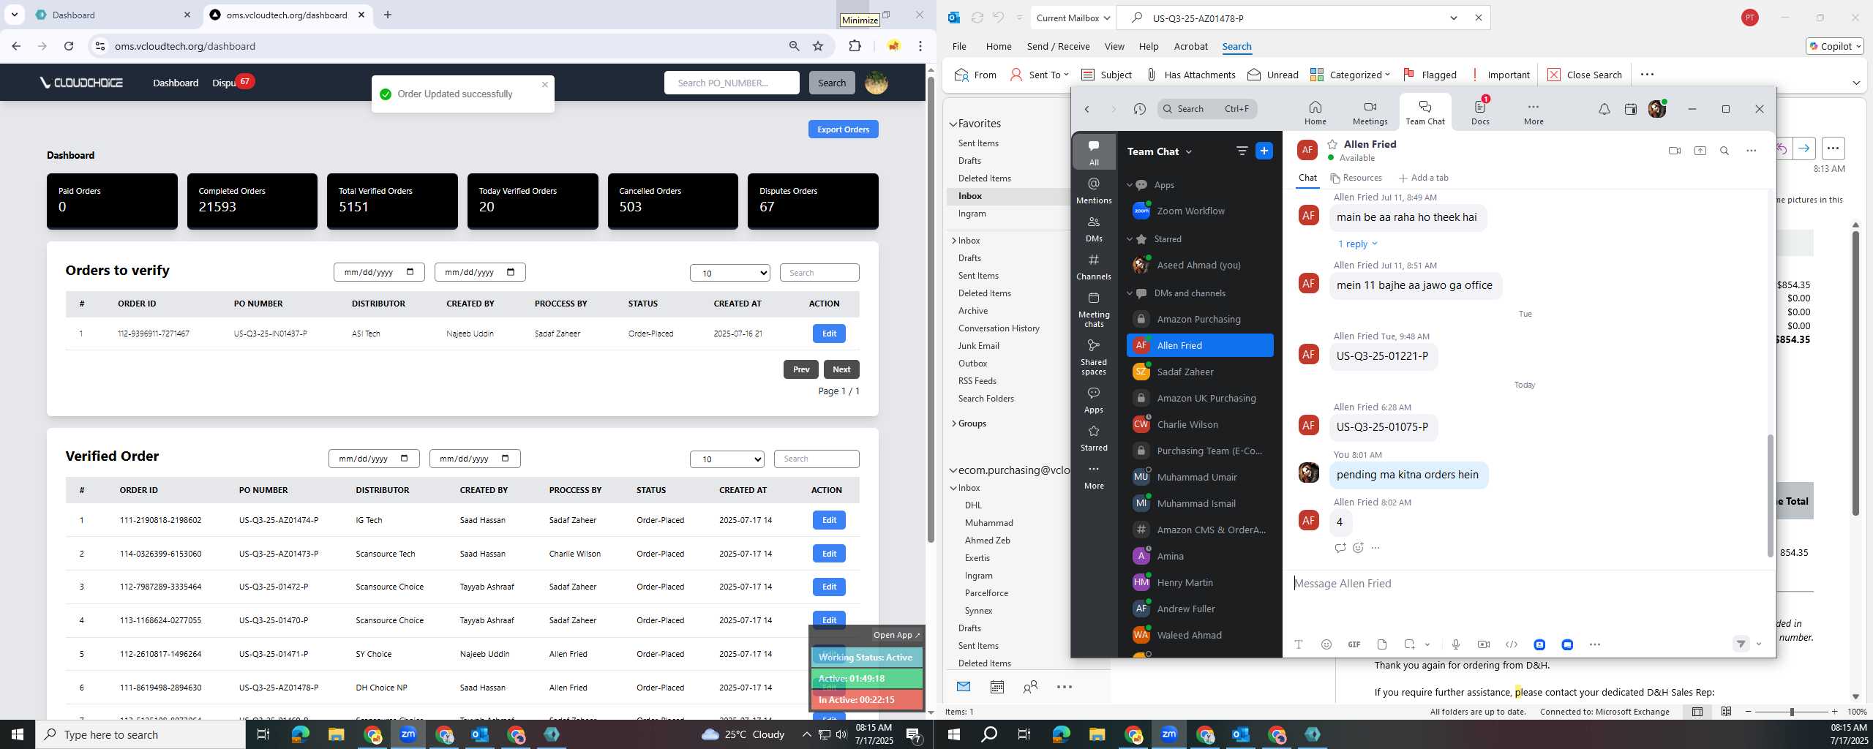This screenshot has height=749, width=1873.
Task: Open Orders to verify page-size dropdown
Action: [x=729, y=273]
